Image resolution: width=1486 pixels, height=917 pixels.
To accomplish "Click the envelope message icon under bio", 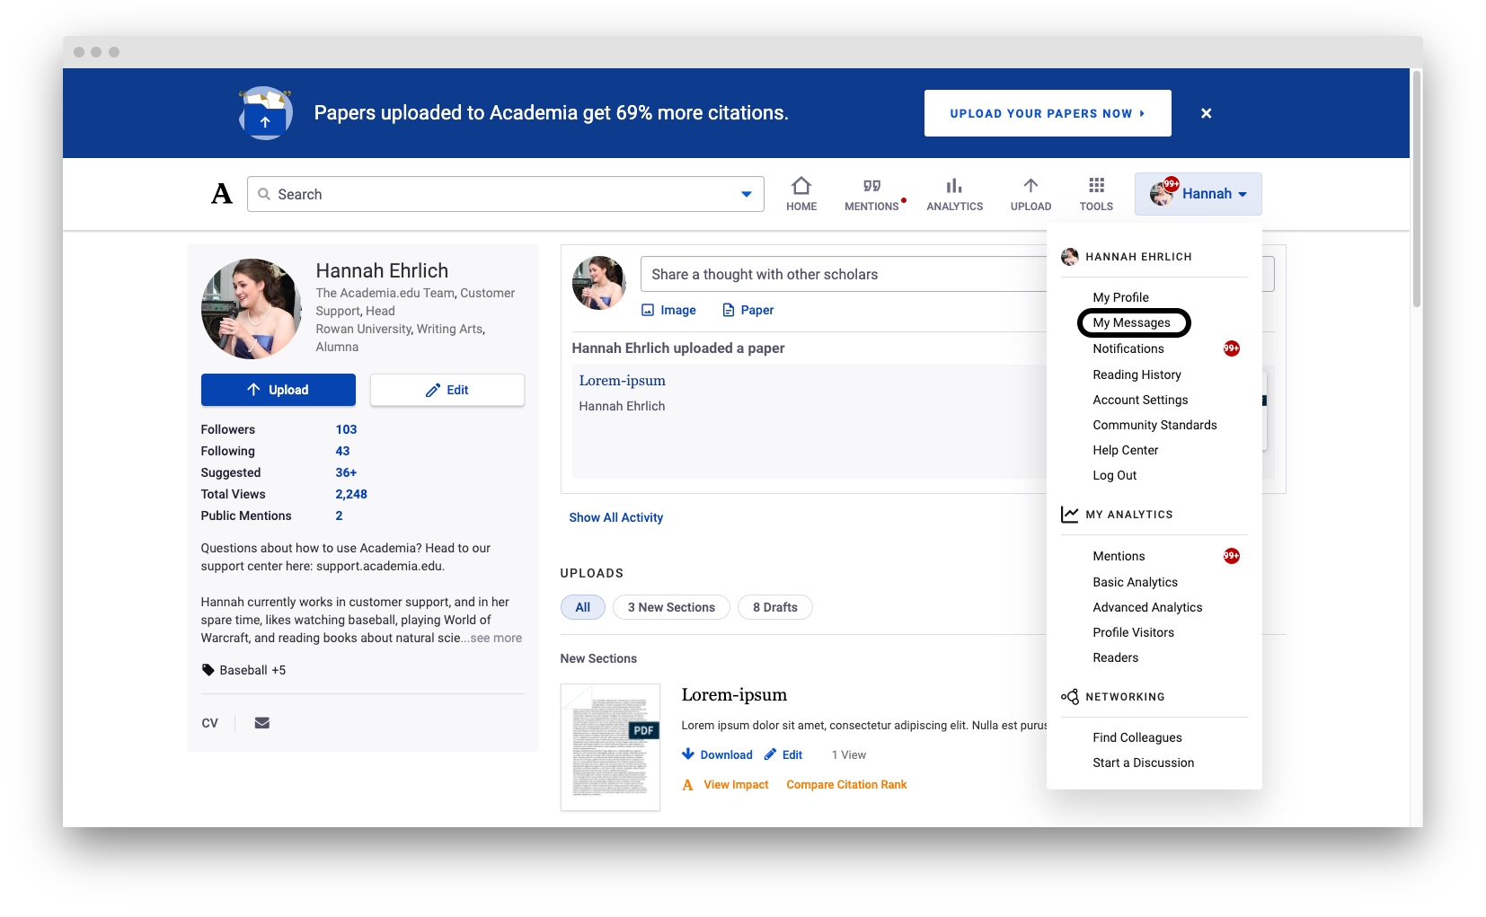I will [262, 723].
